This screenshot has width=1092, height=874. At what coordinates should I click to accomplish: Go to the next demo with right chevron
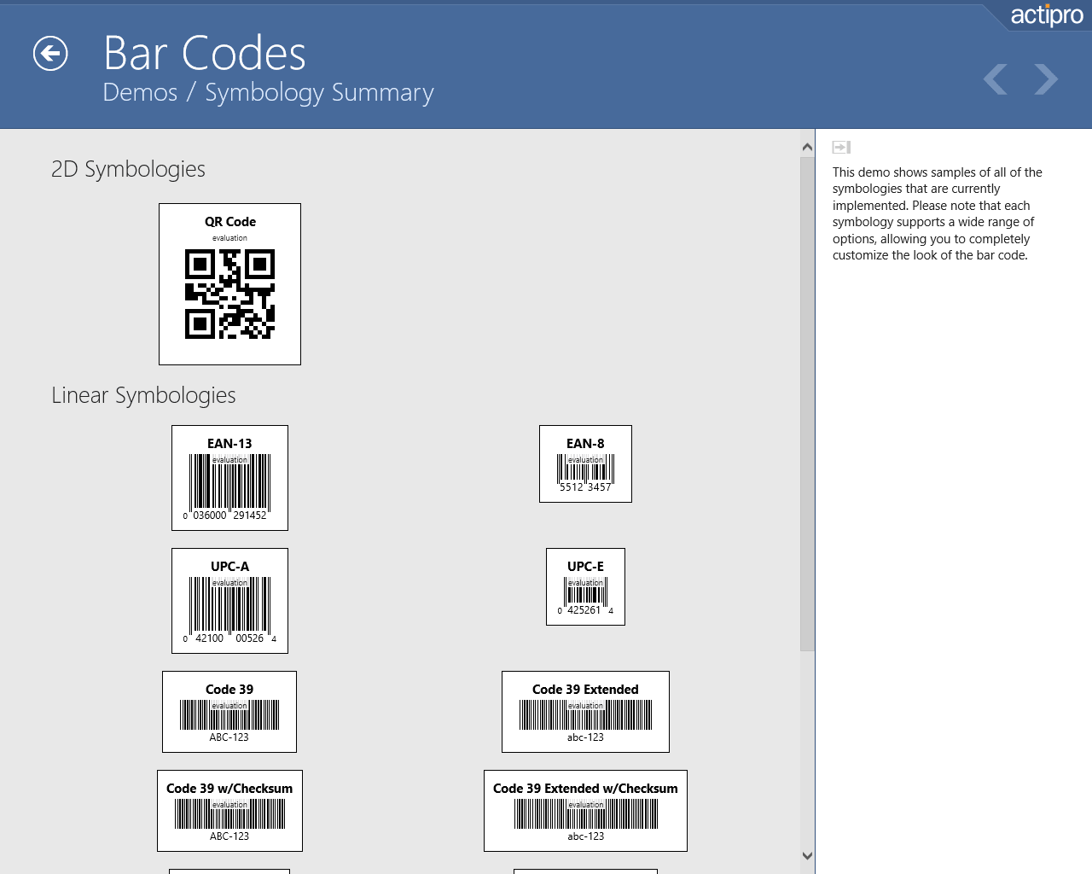[1046, 79]
